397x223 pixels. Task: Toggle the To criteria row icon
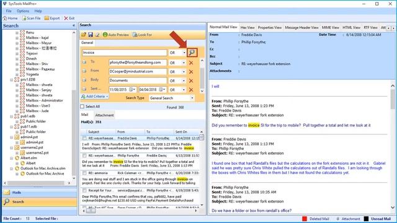click(84, 62)
